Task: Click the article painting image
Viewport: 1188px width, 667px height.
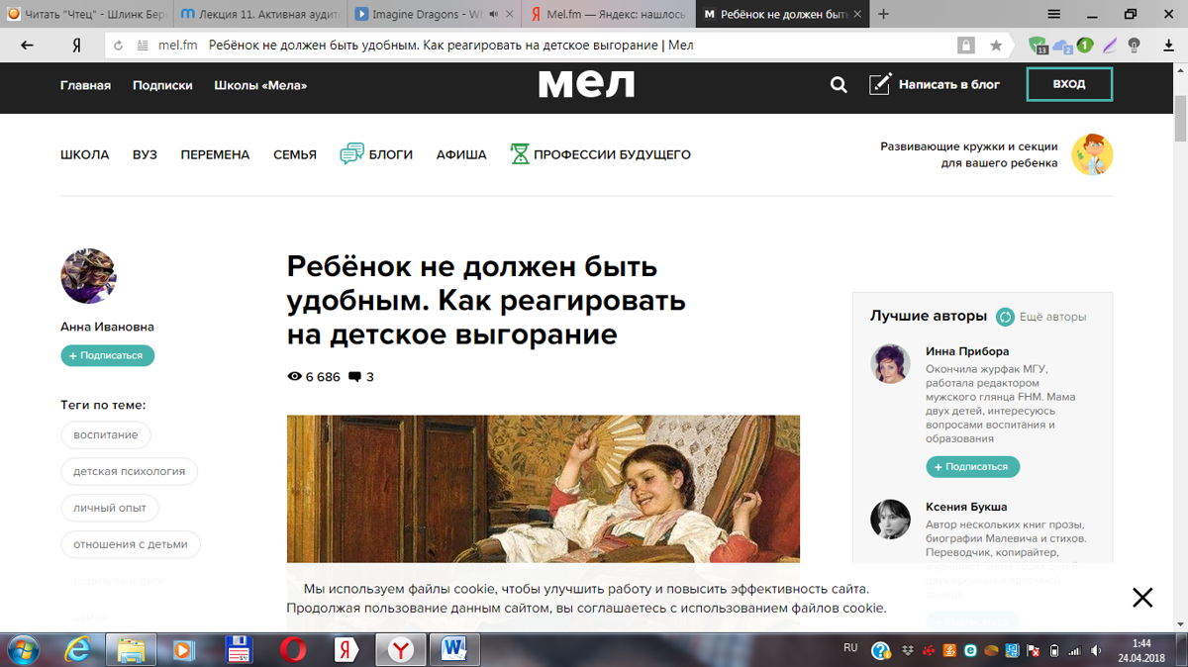Action: click(544, 490)
